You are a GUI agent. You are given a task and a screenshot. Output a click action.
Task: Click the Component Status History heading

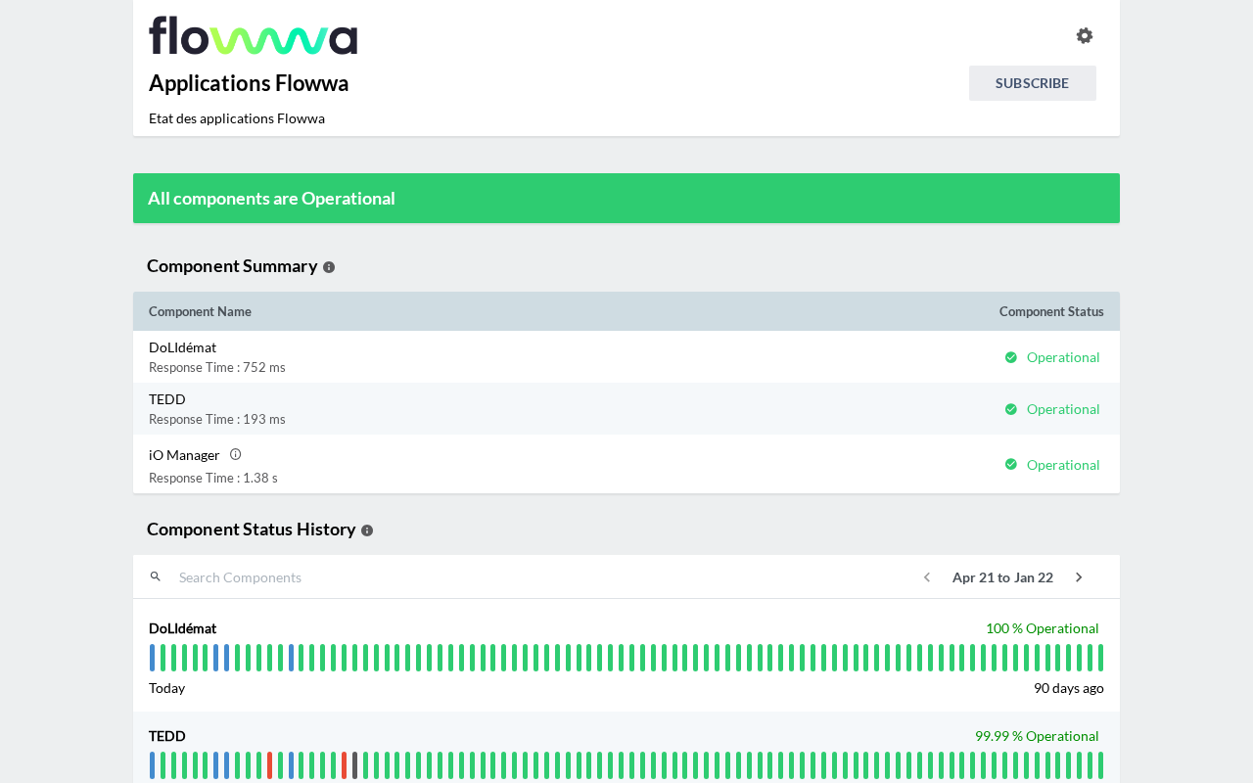[x=252, y=530]
